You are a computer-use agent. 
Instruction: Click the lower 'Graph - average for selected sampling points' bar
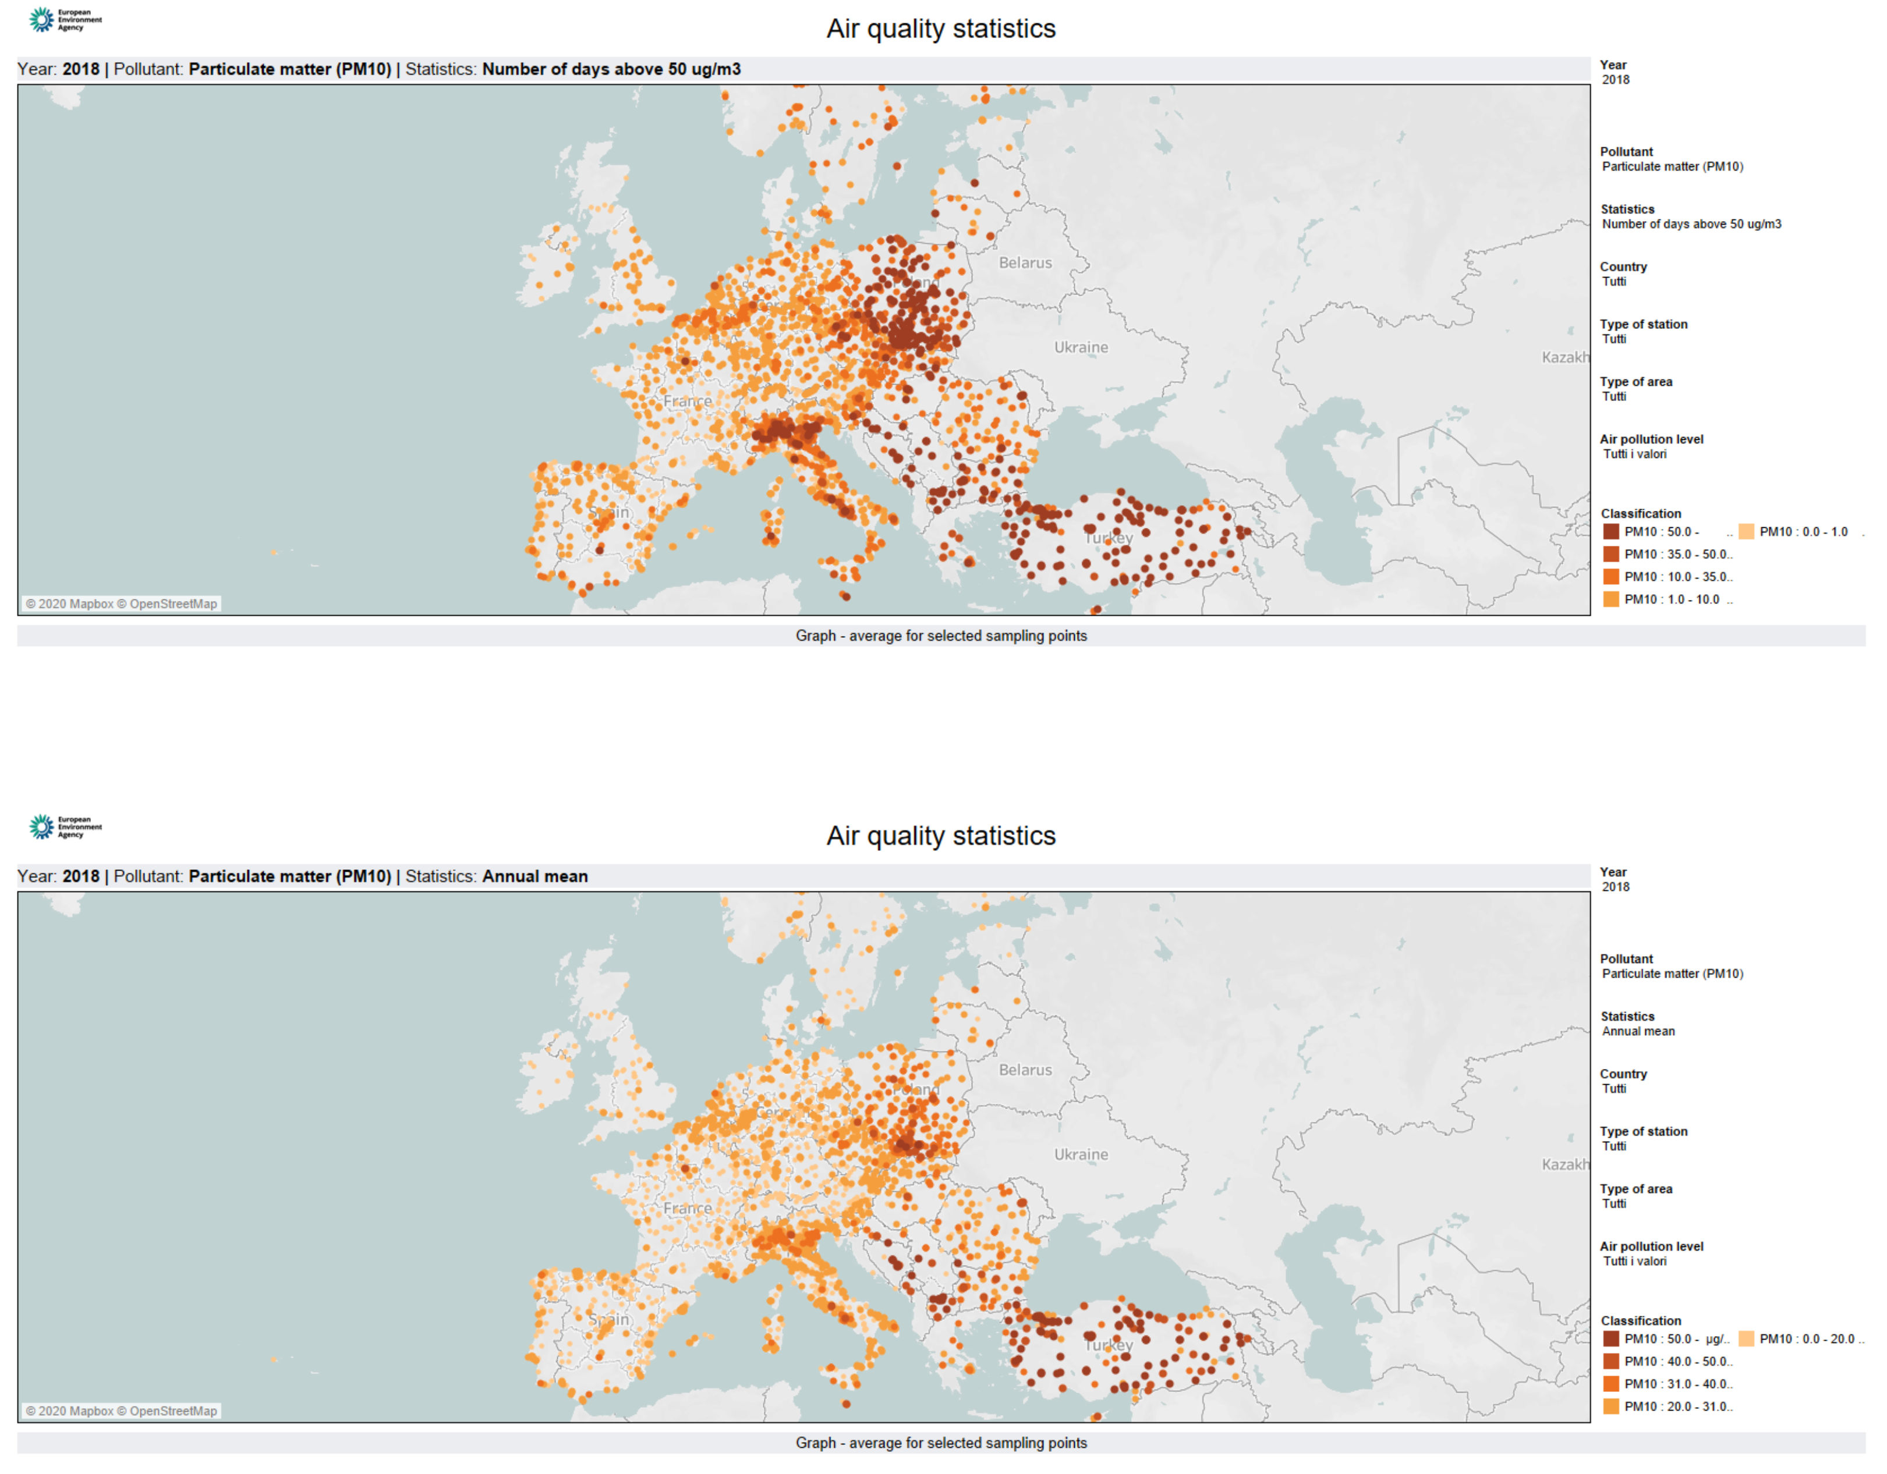click(x=941, y=1443)
